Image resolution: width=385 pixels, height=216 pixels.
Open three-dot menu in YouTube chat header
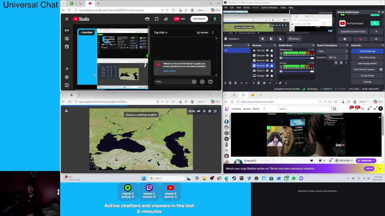click(213, 32)
